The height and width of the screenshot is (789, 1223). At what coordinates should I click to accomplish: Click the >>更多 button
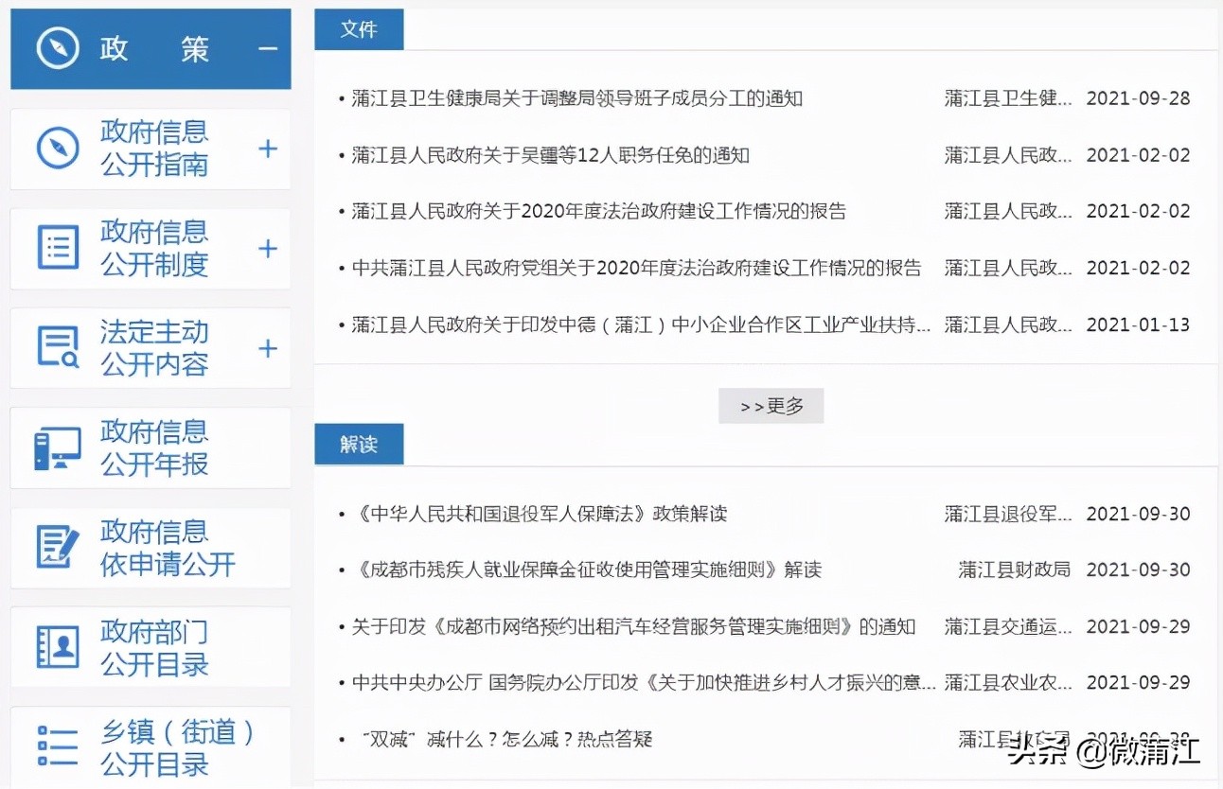771,405
